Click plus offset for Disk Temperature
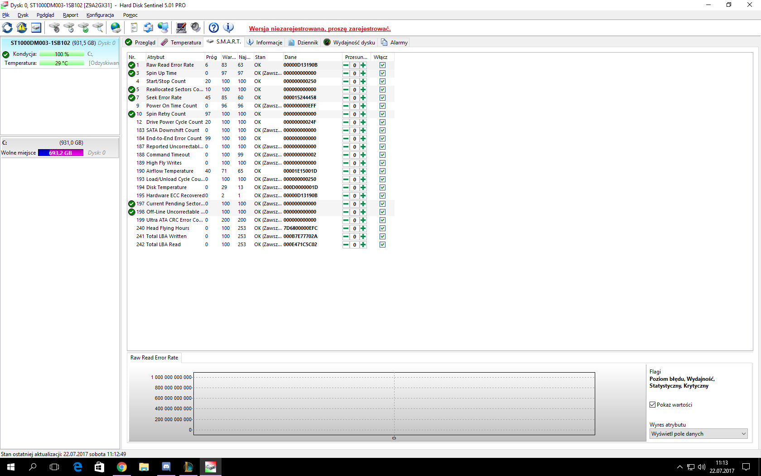The width and height of the screenshot is (761, 476). pos(363,188)
